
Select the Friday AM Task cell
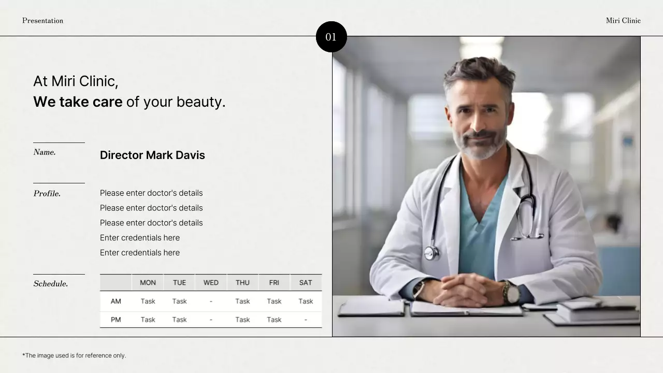click(274, 302)
